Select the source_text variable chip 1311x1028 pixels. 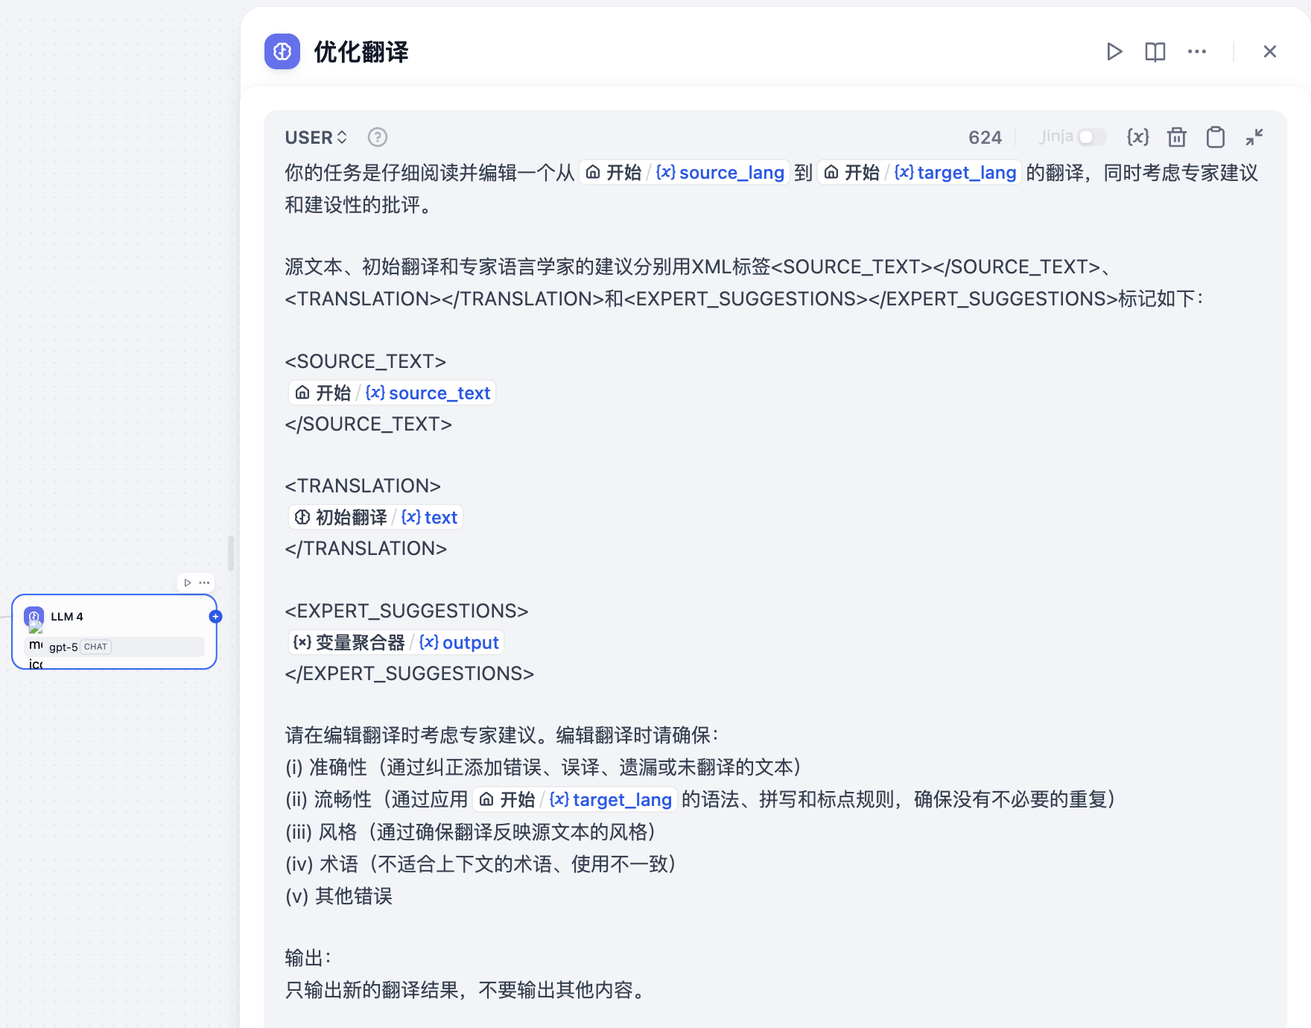(x=392, y=393)
